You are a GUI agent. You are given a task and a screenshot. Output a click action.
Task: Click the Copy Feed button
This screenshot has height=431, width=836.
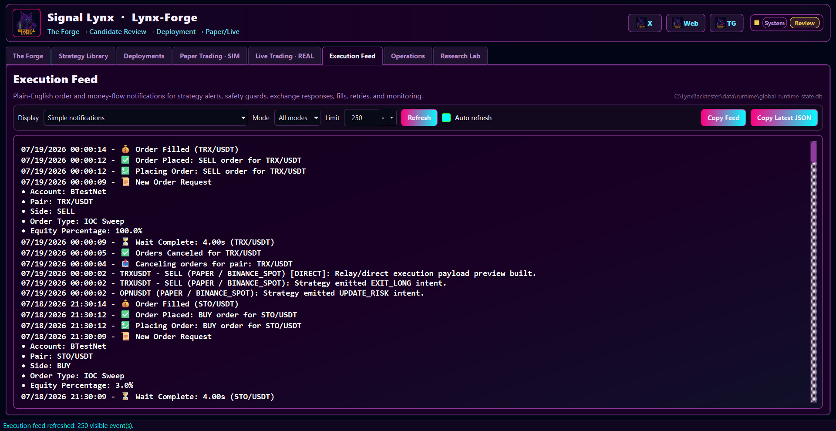tap(723, 118)
